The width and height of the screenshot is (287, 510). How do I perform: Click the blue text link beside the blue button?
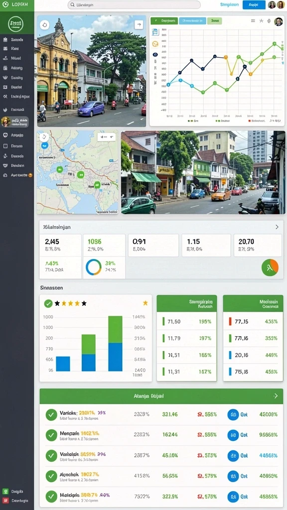click(229, 4)
